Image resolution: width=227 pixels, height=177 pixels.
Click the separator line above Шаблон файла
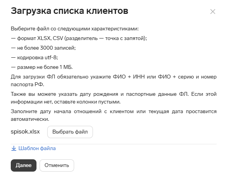point(114,144)
